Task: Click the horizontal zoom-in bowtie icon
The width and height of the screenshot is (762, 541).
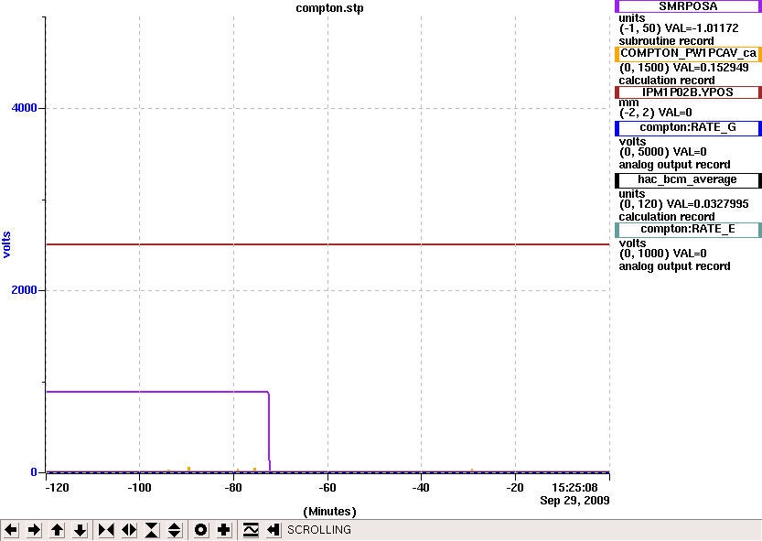Action: (106, 530)
